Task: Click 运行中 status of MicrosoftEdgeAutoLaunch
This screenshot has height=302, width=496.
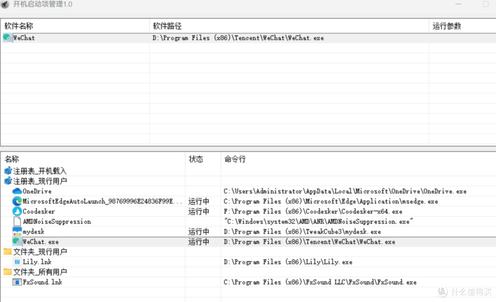Action: pyautogui.click(x=199, y=201)
